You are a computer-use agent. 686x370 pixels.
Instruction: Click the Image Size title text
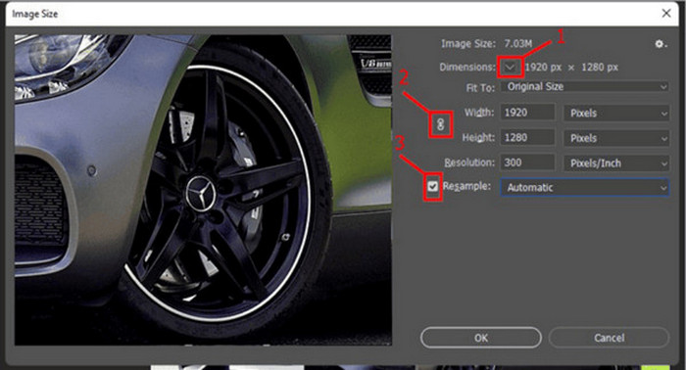tap(35, 14)
